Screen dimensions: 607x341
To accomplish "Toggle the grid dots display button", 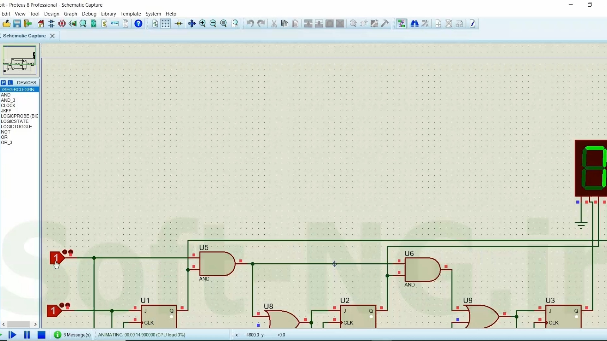I will pos(165,24).
